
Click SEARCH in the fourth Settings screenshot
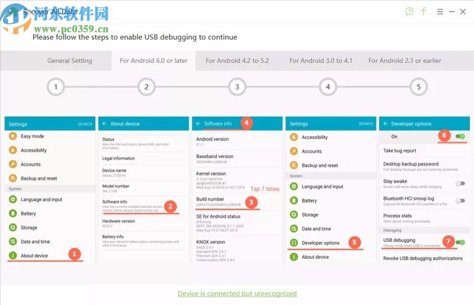366,124
